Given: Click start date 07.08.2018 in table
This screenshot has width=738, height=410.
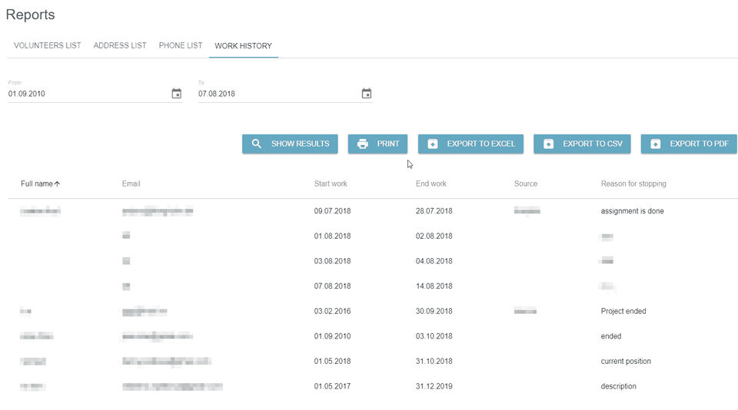Looking at the screenshot, I should tap(332, 286).
